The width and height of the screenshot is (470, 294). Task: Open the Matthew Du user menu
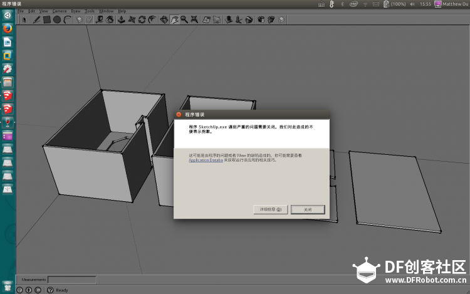[x=451, y=4]
